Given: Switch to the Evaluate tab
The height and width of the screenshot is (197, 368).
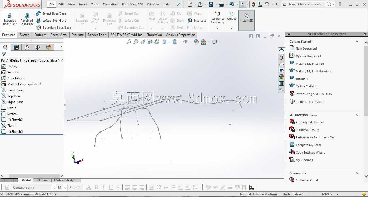Looking at the screenshot, I should pyautogui.click(x=78, y=35).
